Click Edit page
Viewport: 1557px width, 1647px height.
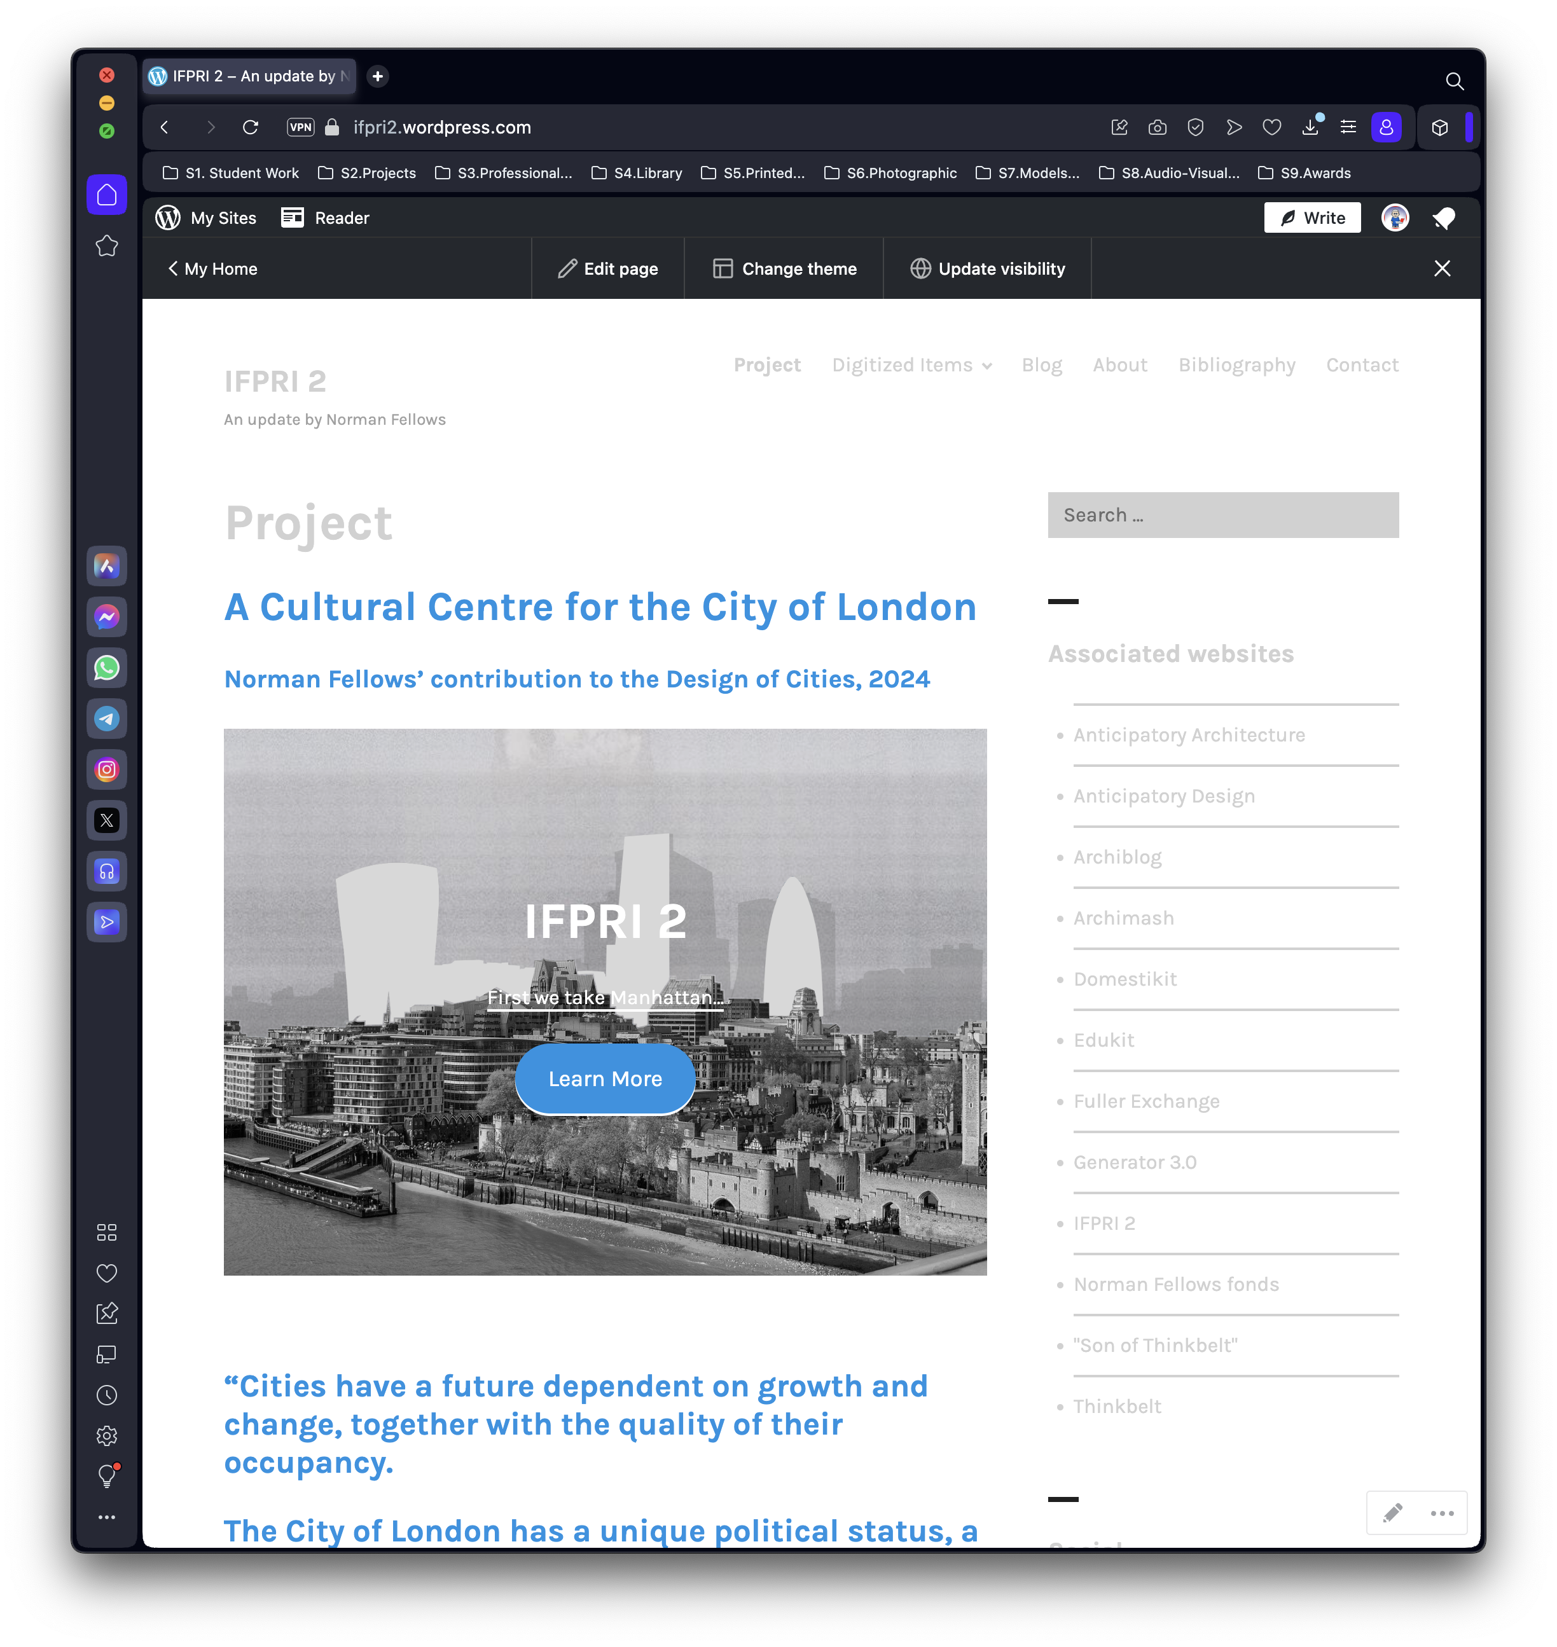click(607, 269)
